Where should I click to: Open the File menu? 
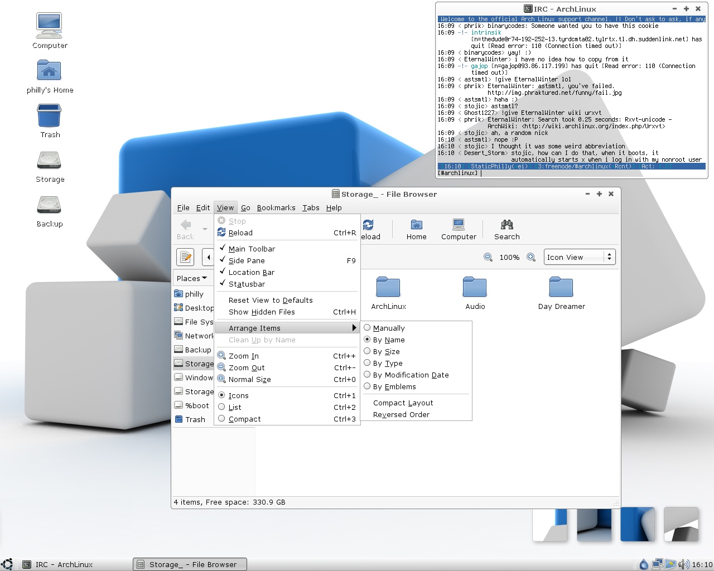point(183,207)
